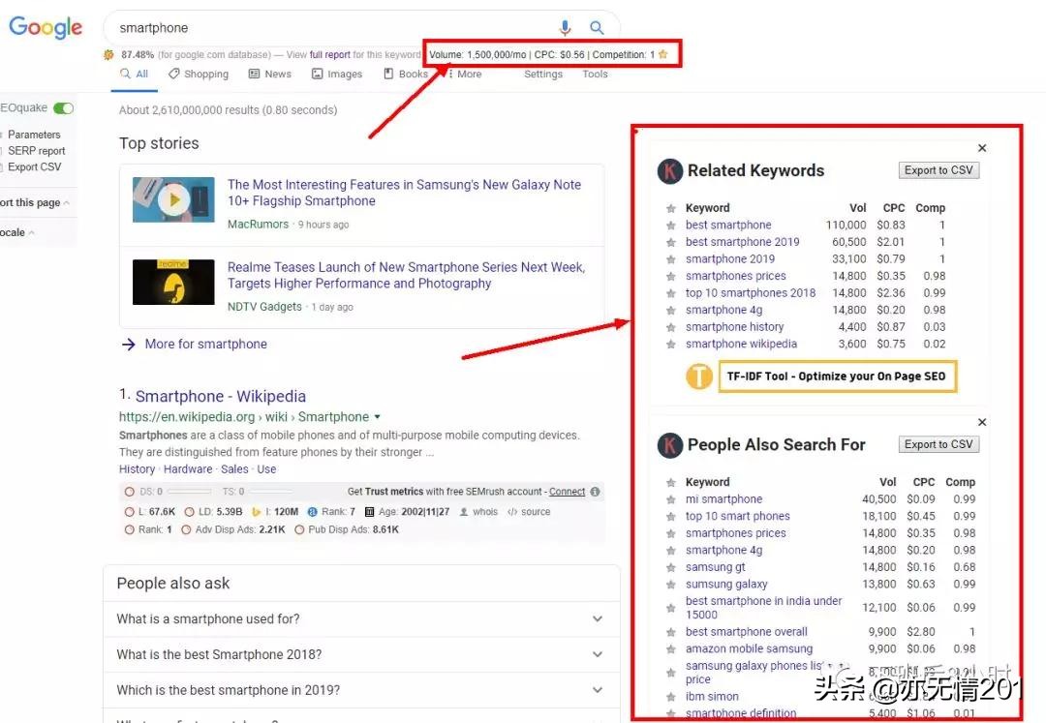1046x723 pixels.
Task: Star the 'samsung gt' keyword
Action: [x=671, y=568]
